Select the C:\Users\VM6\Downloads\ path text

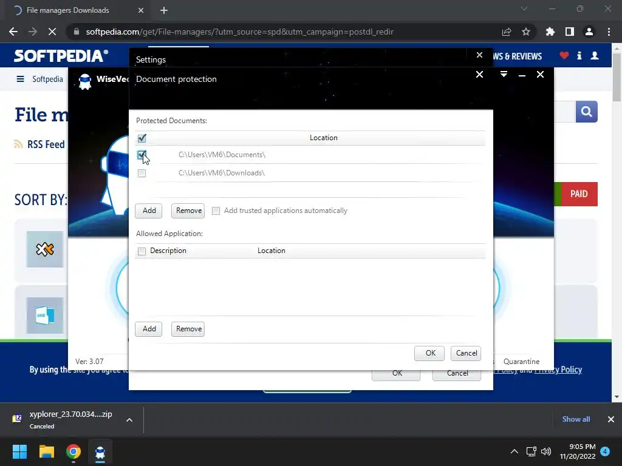coord(221,173)
